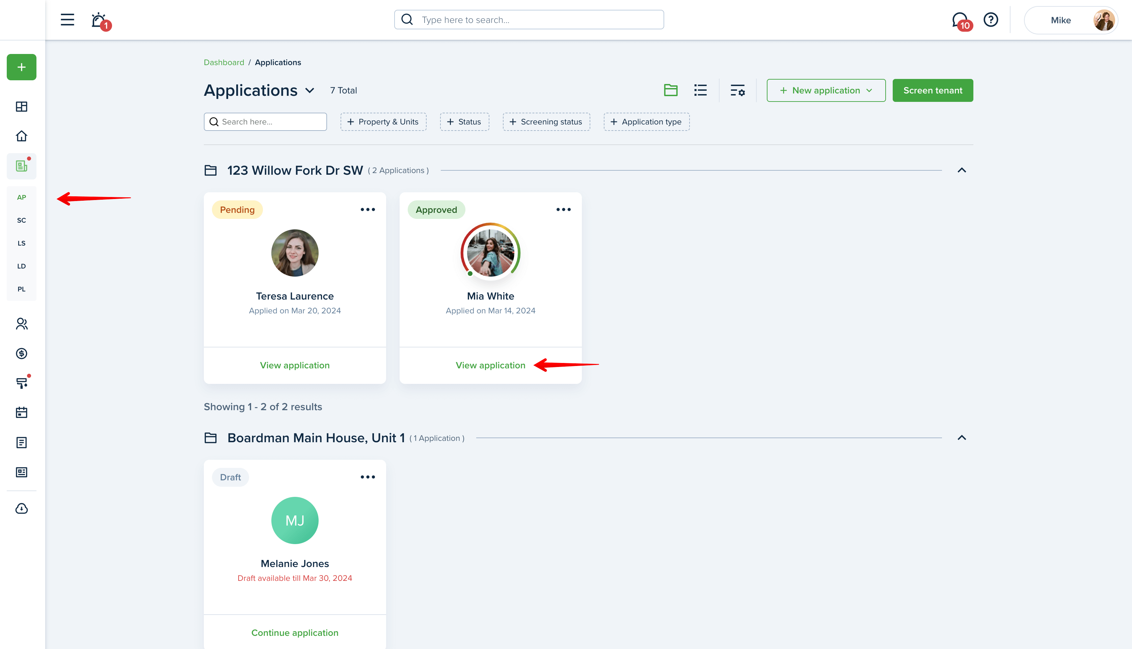Image resolution: width=1132 pixels, height=649 pixels.
Task: Open the documents page icon in sidebar
Action: [x=21, y=443]
